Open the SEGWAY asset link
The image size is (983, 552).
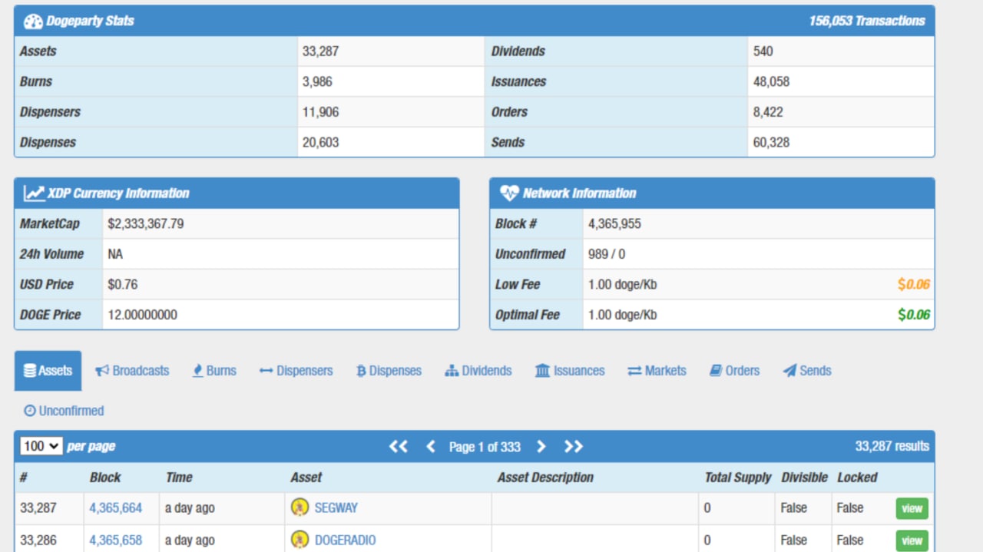336,508
